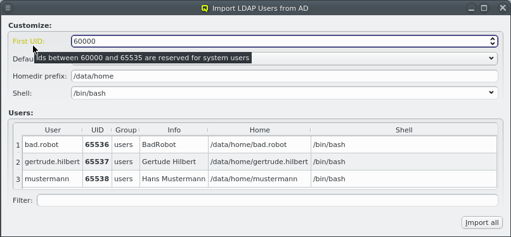Select the mustermann user cell
Image resolution: width=511 pixels, height=237 pixels.
click(x=53, y=179)
